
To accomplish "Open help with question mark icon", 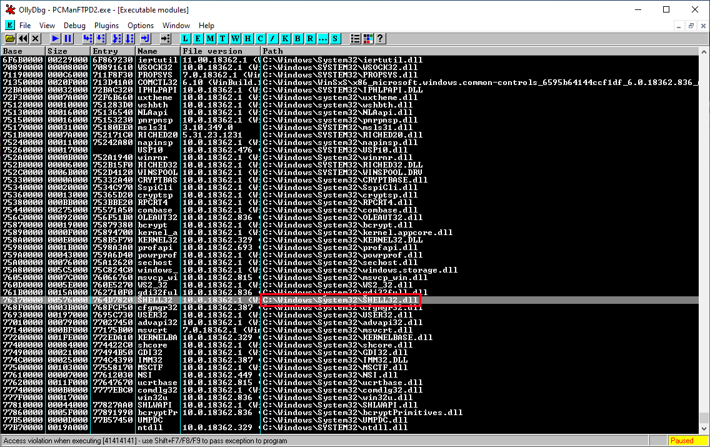I will 381,39.
